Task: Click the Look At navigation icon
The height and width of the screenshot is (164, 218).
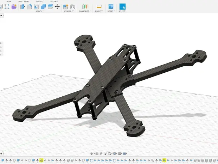Action: point(97,154)
